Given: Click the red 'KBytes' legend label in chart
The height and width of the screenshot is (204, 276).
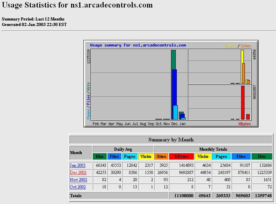Looking at the screenshot, I should point(244,124).
